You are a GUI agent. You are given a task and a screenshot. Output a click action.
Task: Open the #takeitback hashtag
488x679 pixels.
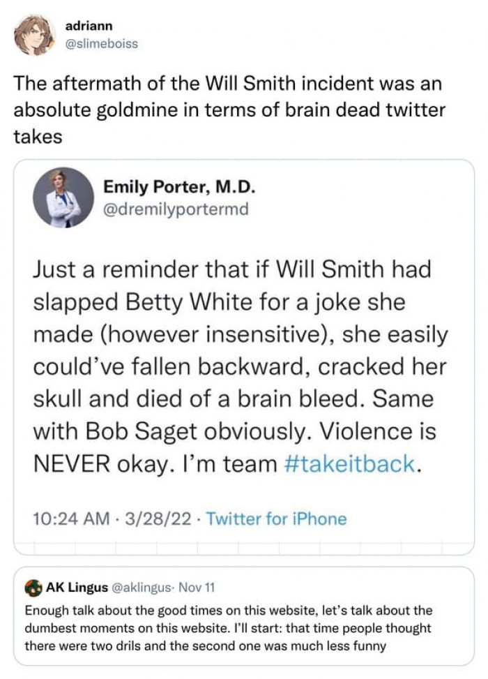pyautogui.click(x=351, y=465)
